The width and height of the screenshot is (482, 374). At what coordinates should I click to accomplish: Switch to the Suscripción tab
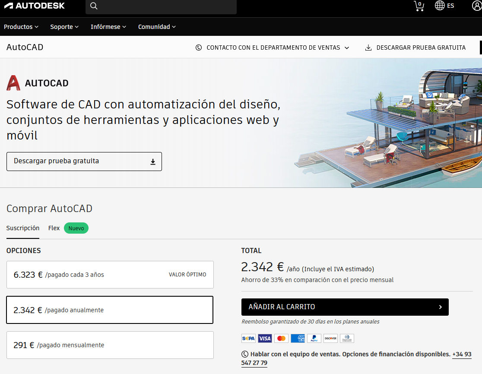tap(23, 228)
